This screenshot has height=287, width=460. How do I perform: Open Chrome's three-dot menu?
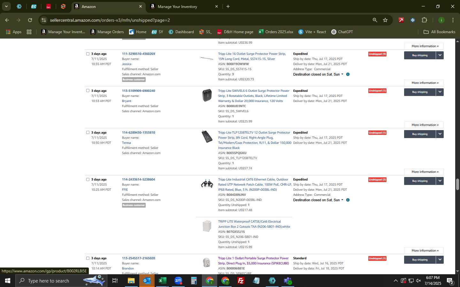pyautogui.click(x=453, y=20)
